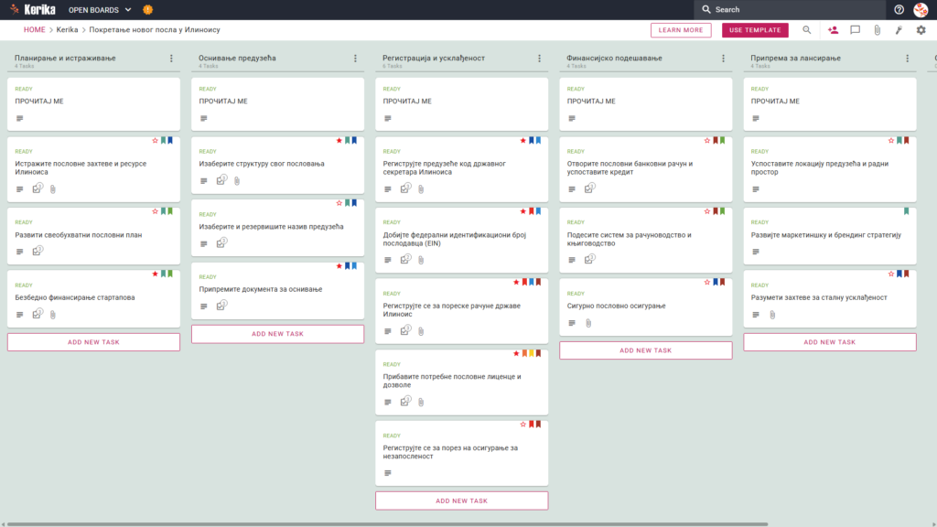The height and width of the screenshot is (527, 937).
Task: Open ПРОЧИТАЈ МЕ card in Планирање и истраживање
Action: [94, 104]
